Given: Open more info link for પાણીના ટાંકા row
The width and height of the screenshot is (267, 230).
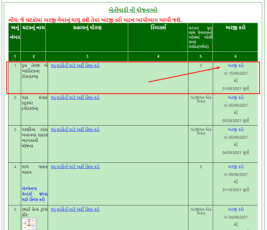Looking at the screenshot, I should tap(75, 129).
